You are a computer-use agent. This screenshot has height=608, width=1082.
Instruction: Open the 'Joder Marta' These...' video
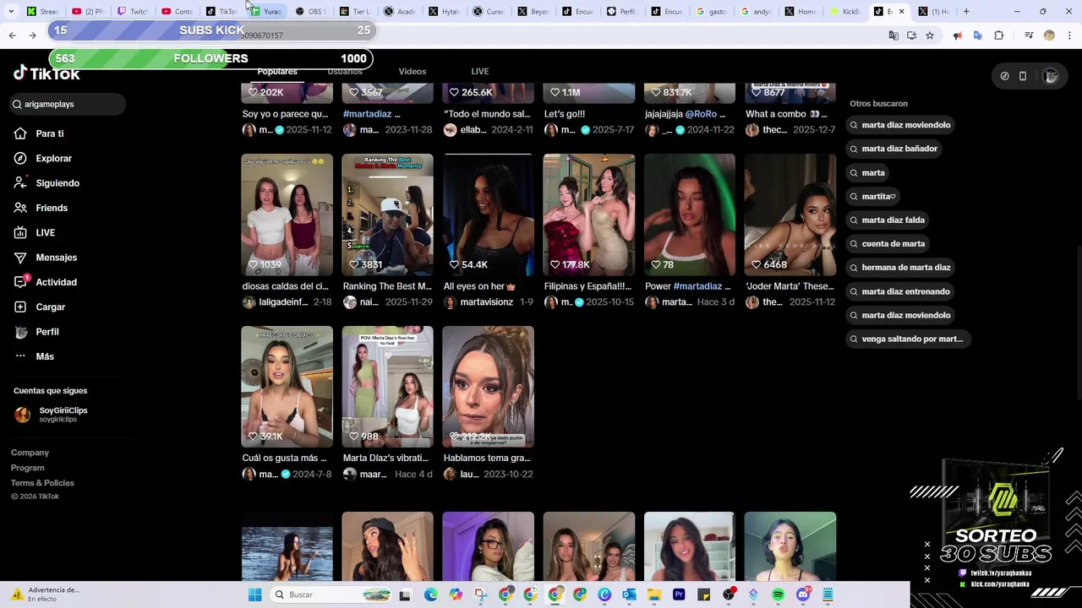pyautogui.click(x=790, y=214)
